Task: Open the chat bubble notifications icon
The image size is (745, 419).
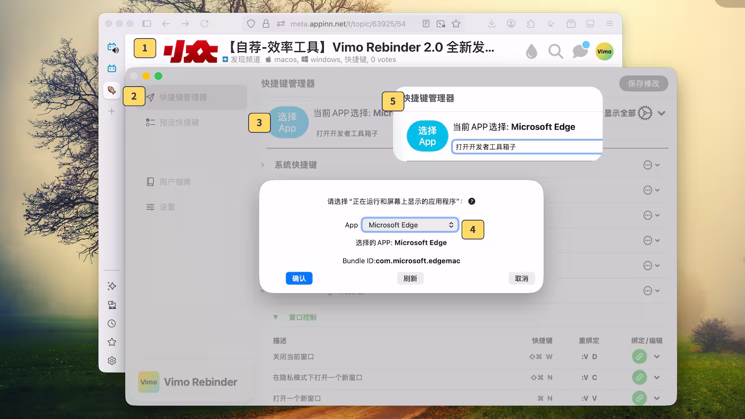Action: [x=580, y=51]
